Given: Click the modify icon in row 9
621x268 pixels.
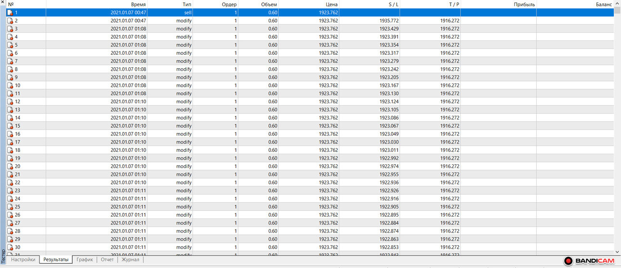Looking at the screenshot, I should (10, 77).
